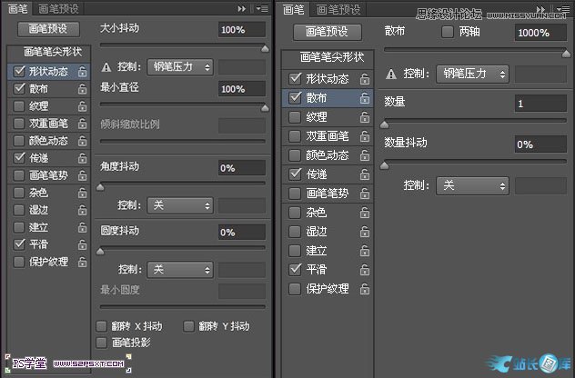Switch to 画笔 tab in left panel

pos(17,8)
